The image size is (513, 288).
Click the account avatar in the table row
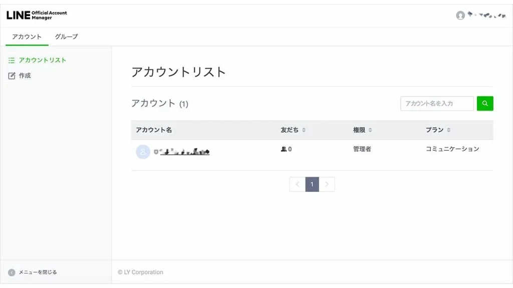143,151
